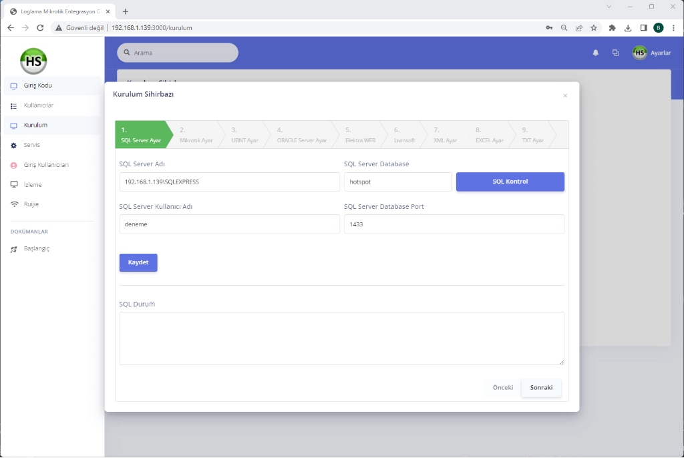Bookmark this page with star icon
This screenshot has width=684, height=458.
[x=593, y=28]
